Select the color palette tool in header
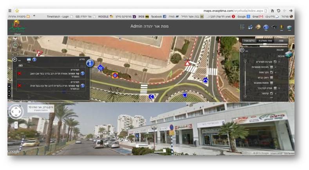The width and height of the screenshot is (309, 170). coord(258,27)
